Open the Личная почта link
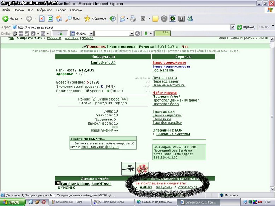Screen dimensions: 275x206 [165, 78]
